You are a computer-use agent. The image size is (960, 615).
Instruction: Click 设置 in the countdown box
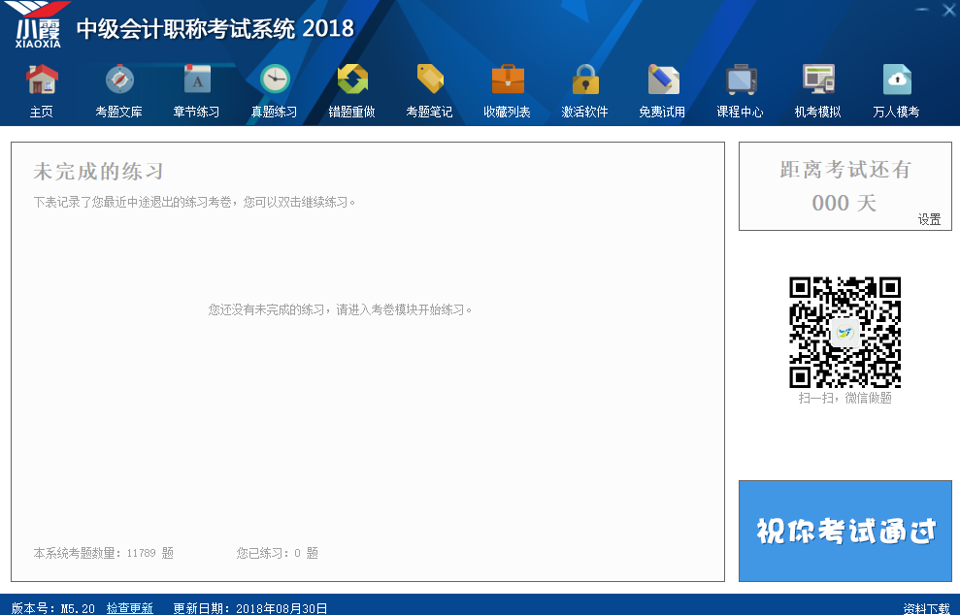[x=929, y=219]
